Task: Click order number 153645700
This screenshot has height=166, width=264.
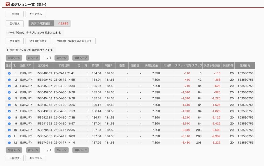Action: [x=44, y=92]
